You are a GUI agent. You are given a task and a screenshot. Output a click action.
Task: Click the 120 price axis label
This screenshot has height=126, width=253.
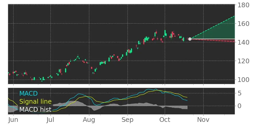coord(243,61)
